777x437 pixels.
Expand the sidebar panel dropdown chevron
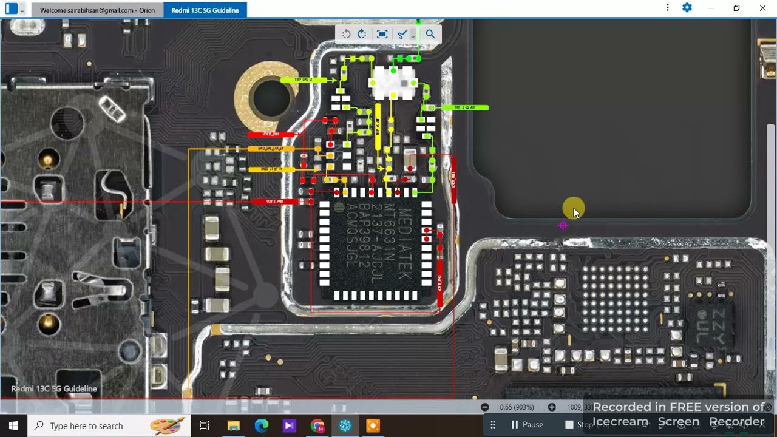pos(22,10)
